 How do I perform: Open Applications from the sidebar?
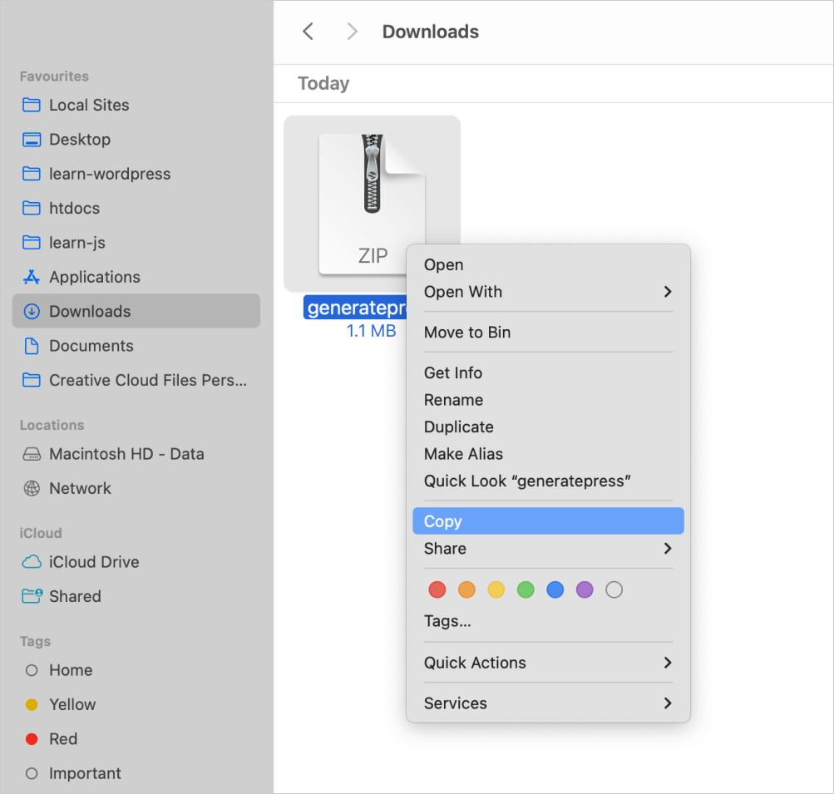tap(136, 277)
